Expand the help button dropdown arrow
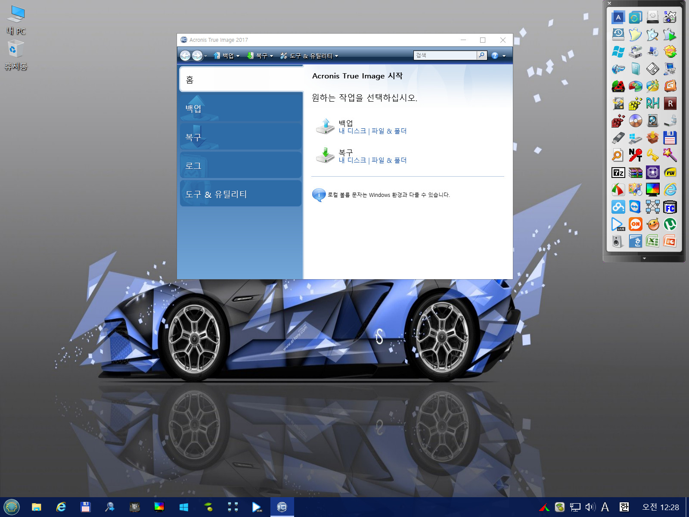Screen dimensions: 689x517 pyautogui.click(x=504, y=56)
